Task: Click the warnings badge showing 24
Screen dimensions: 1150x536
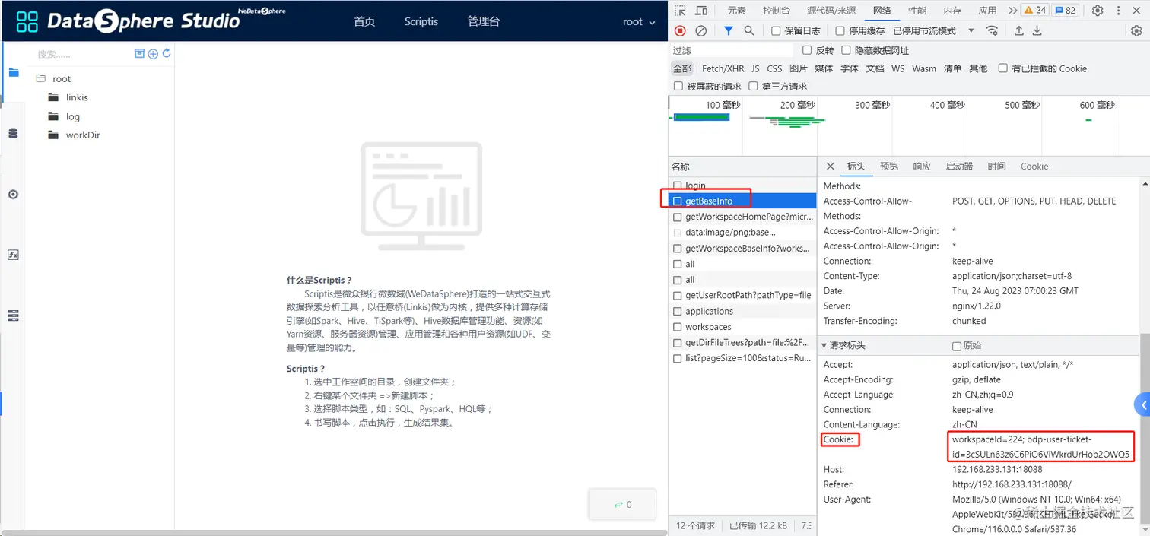Action: tap(1034, 11)
